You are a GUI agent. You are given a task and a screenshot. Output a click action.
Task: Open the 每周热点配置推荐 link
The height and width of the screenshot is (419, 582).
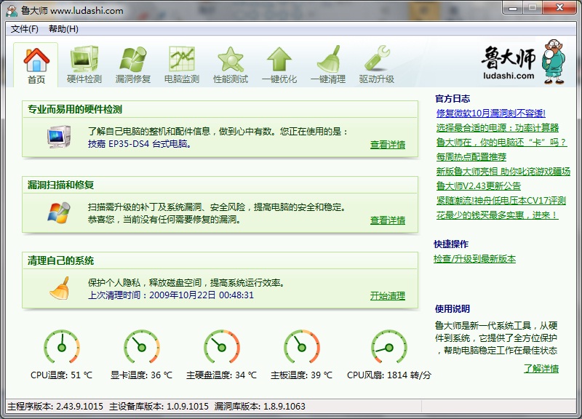click(x=471, y=156)
